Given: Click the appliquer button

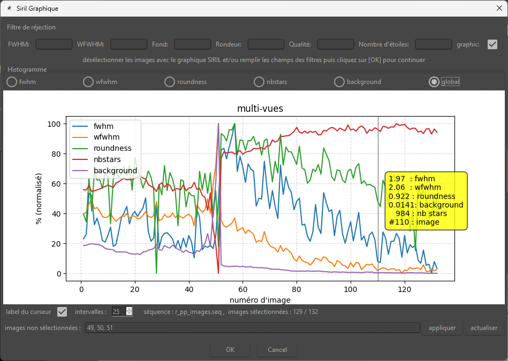Looking at the screenshot, I should click(x=442, y=328).
